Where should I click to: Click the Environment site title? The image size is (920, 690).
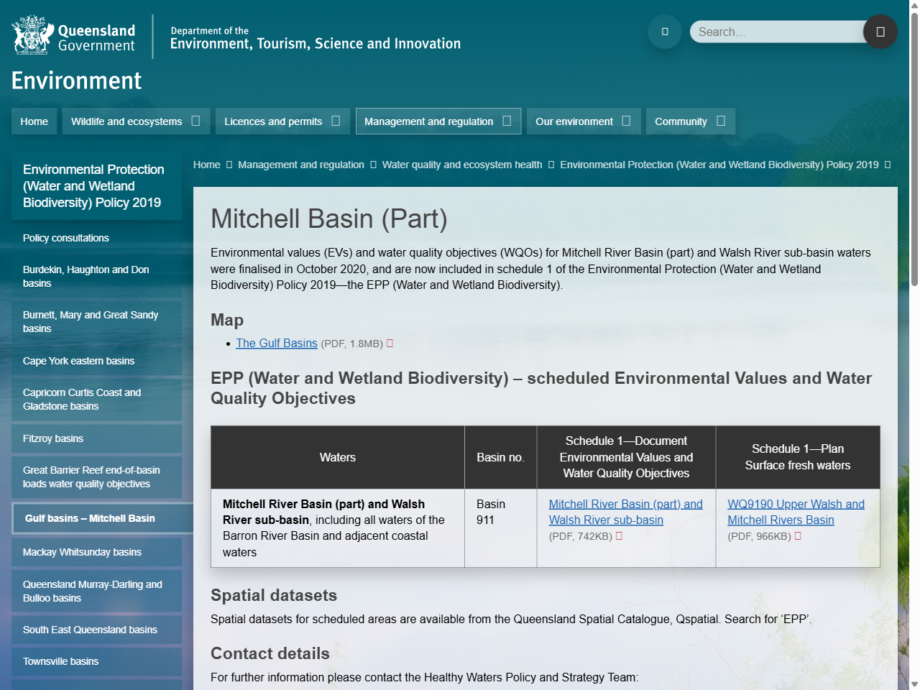pyautogui.click(x=76, y=80)
